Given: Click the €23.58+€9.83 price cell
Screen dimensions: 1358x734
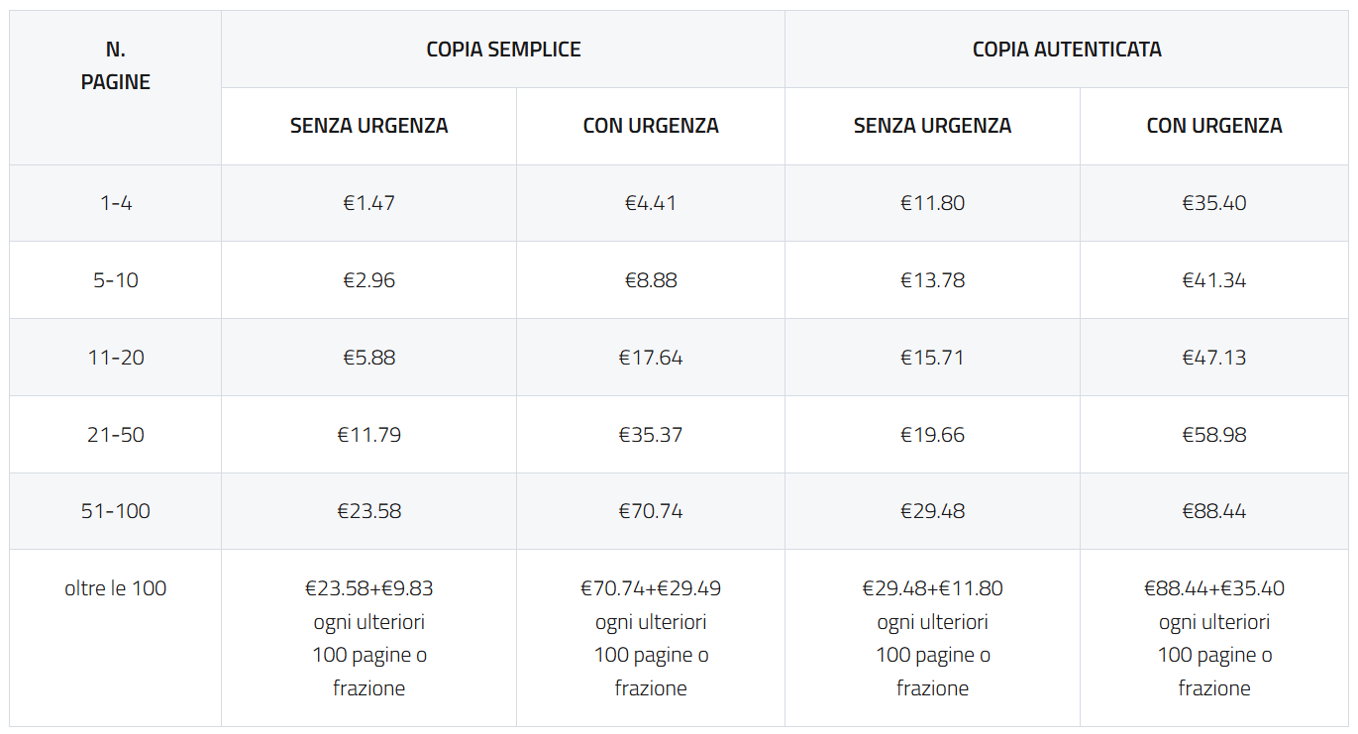Looking at the screenshot, I should pos(368,588).
